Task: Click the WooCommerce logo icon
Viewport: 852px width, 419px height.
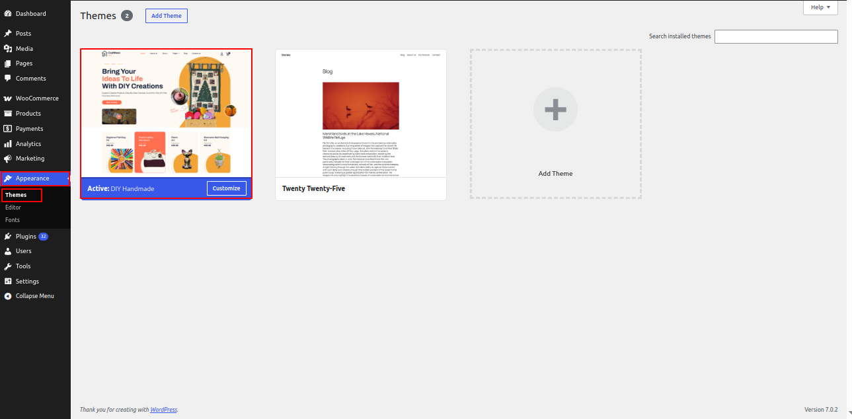Action: point(8,98)
